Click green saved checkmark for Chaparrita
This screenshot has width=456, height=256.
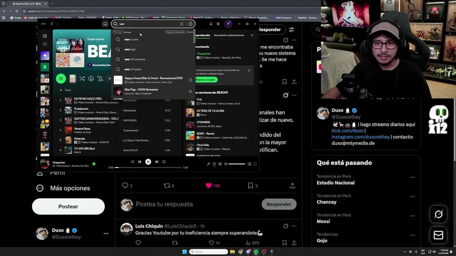pyautogui.click(x=94, y=164)
